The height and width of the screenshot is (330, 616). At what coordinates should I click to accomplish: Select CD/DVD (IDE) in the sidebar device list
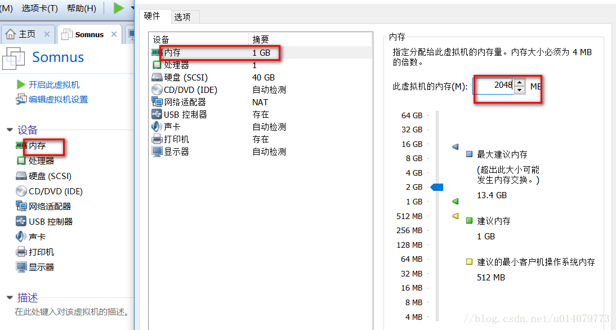(55, 191)
